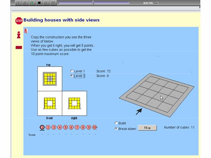Viewport: 211px width, 158px height.
Task: Skip to first frame in player bar
Action: (x=19, y=3)
